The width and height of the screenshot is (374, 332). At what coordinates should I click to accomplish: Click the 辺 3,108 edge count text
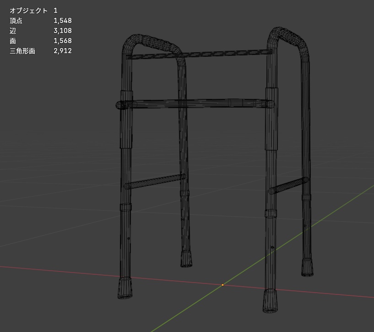click(41, 31)
